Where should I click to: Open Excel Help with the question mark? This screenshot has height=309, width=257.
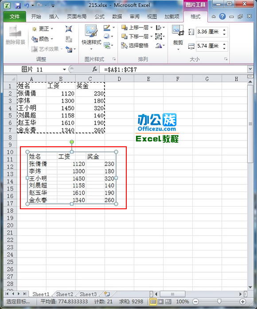(x=222, y=16)
